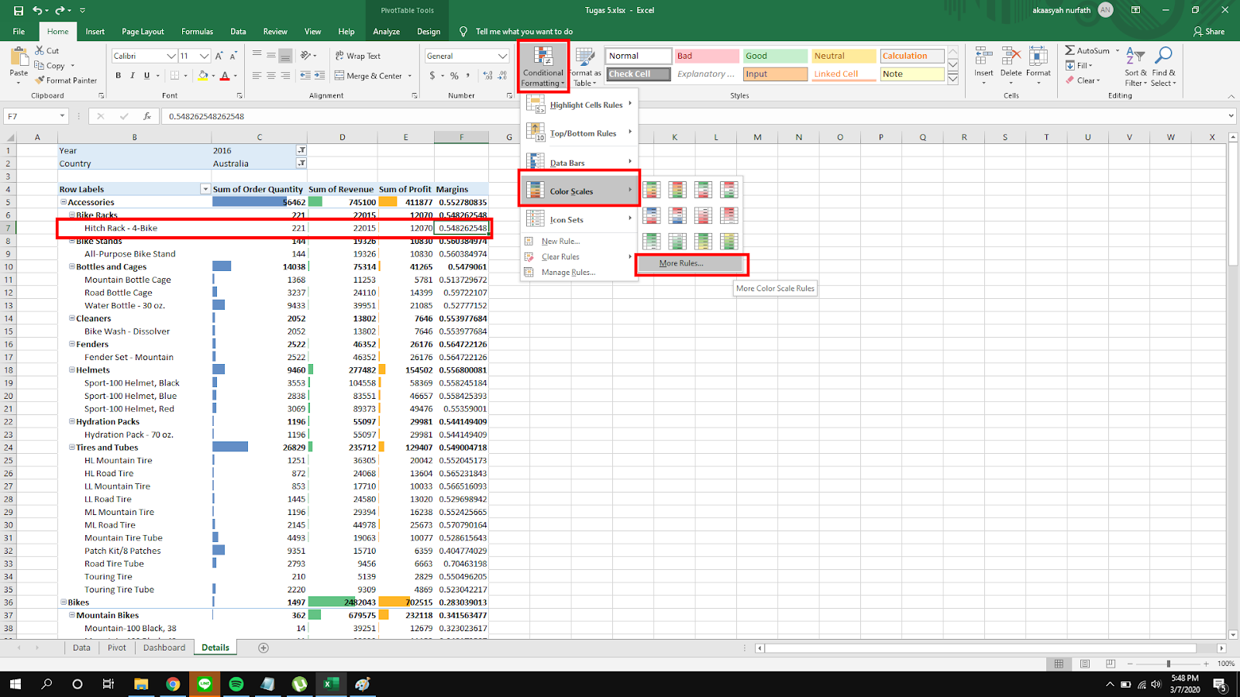Viewport: 1240px width, 697px height.
Task: Toggle italic formatting
Action: (x=133, y=76)
